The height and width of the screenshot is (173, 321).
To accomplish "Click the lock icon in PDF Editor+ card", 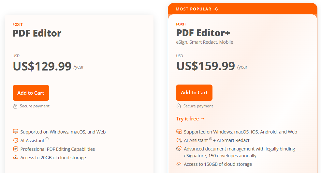I will [x=179, y=106].
